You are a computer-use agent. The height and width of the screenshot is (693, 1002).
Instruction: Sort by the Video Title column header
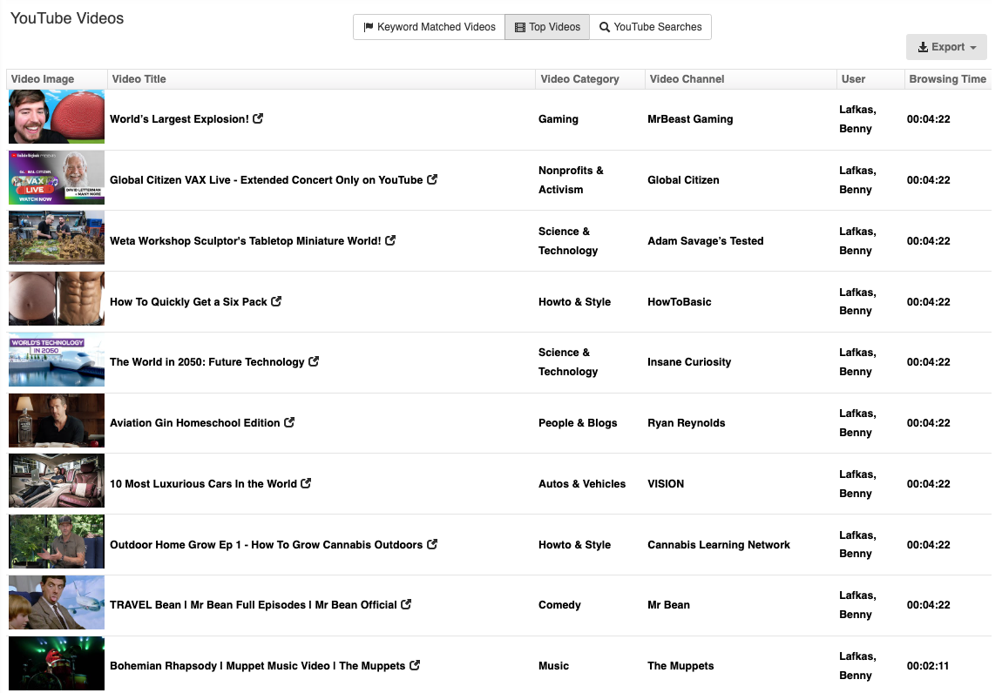pos(139,79)
